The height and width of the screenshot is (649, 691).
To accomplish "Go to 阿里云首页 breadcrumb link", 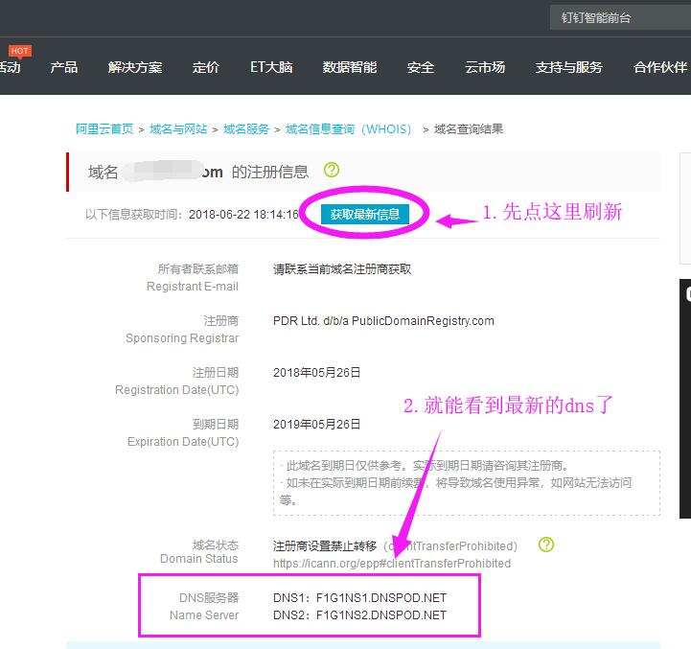I will coord(104,128).
